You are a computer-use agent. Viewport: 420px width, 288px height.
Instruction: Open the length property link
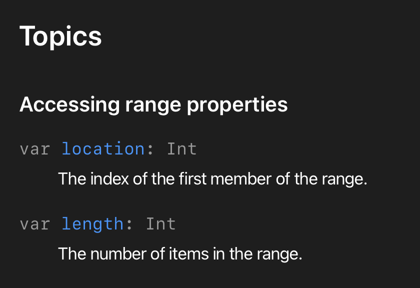coord(92,223)
